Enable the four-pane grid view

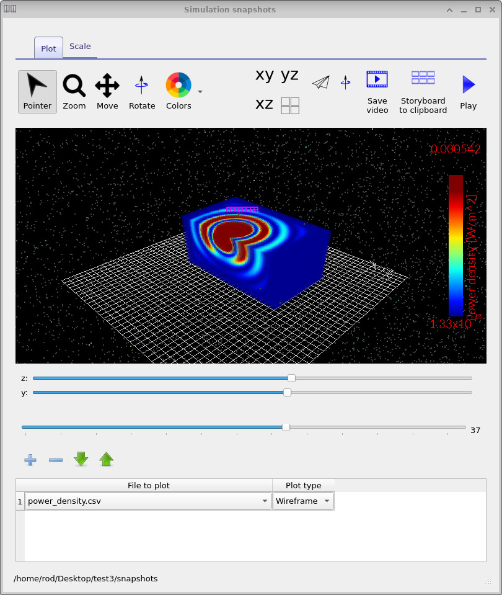[289, 105]
